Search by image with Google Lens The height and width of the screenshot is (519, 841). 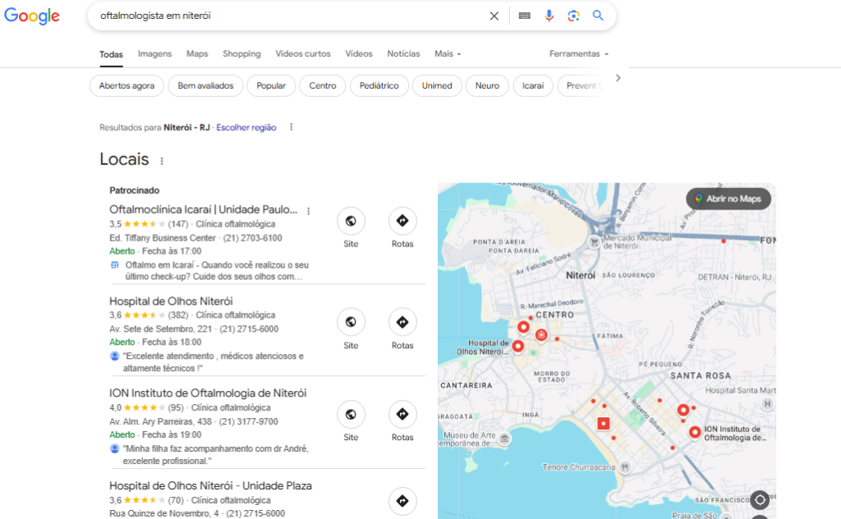pos(573,16)
